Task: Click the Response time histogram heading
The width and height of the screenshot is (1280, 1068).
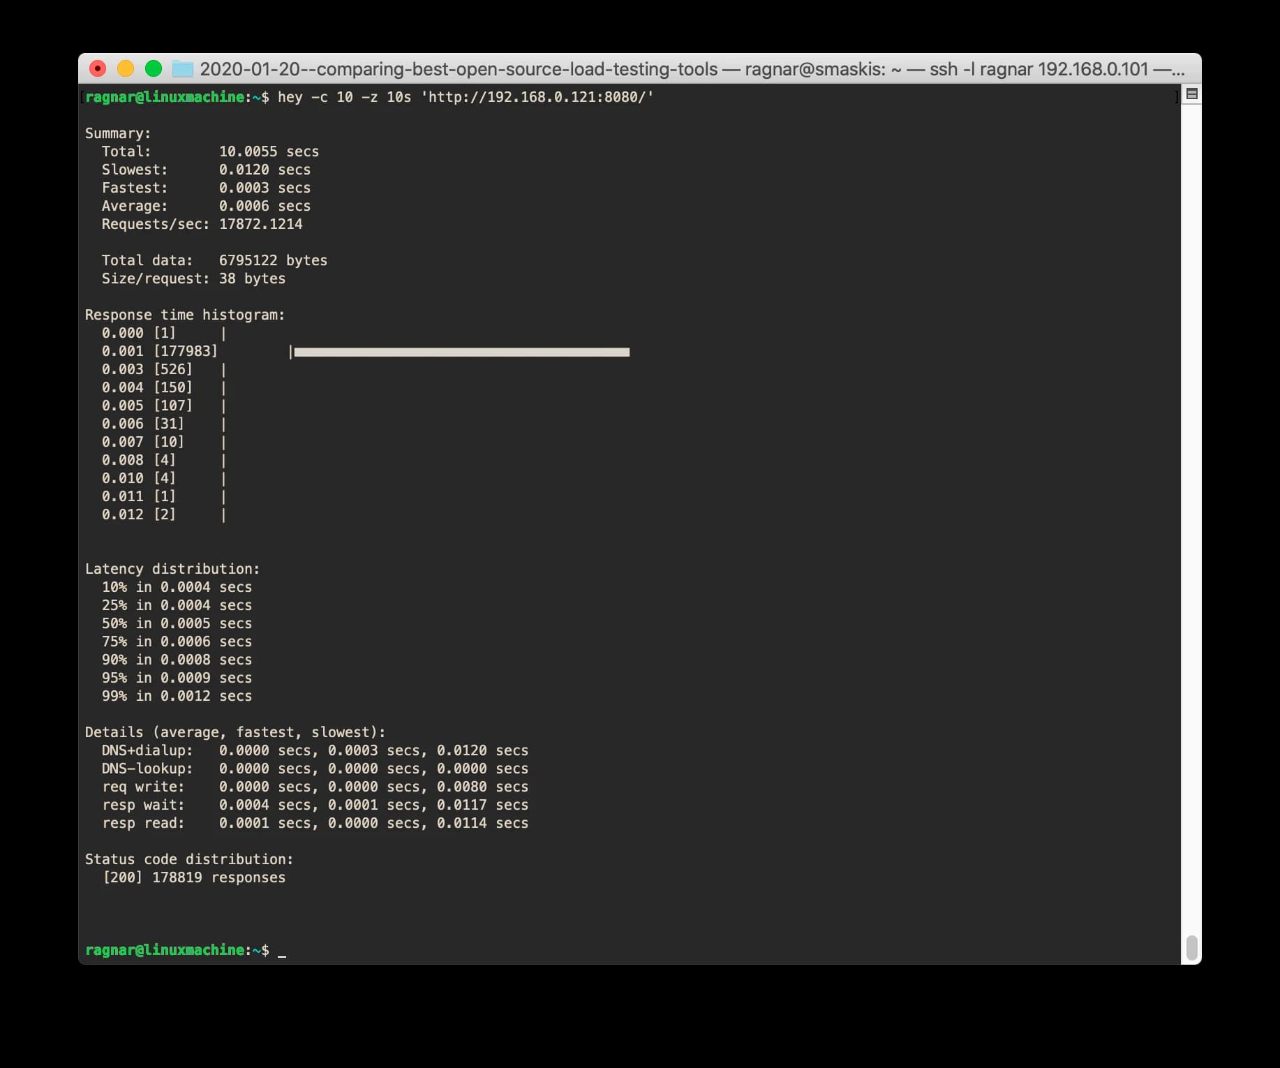Action: [x=185, y=315]
